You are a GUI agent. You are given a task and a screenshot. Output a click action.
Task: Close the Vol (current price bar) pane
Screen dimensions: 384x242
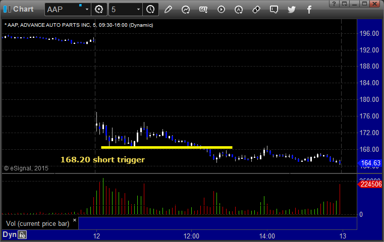75,220
